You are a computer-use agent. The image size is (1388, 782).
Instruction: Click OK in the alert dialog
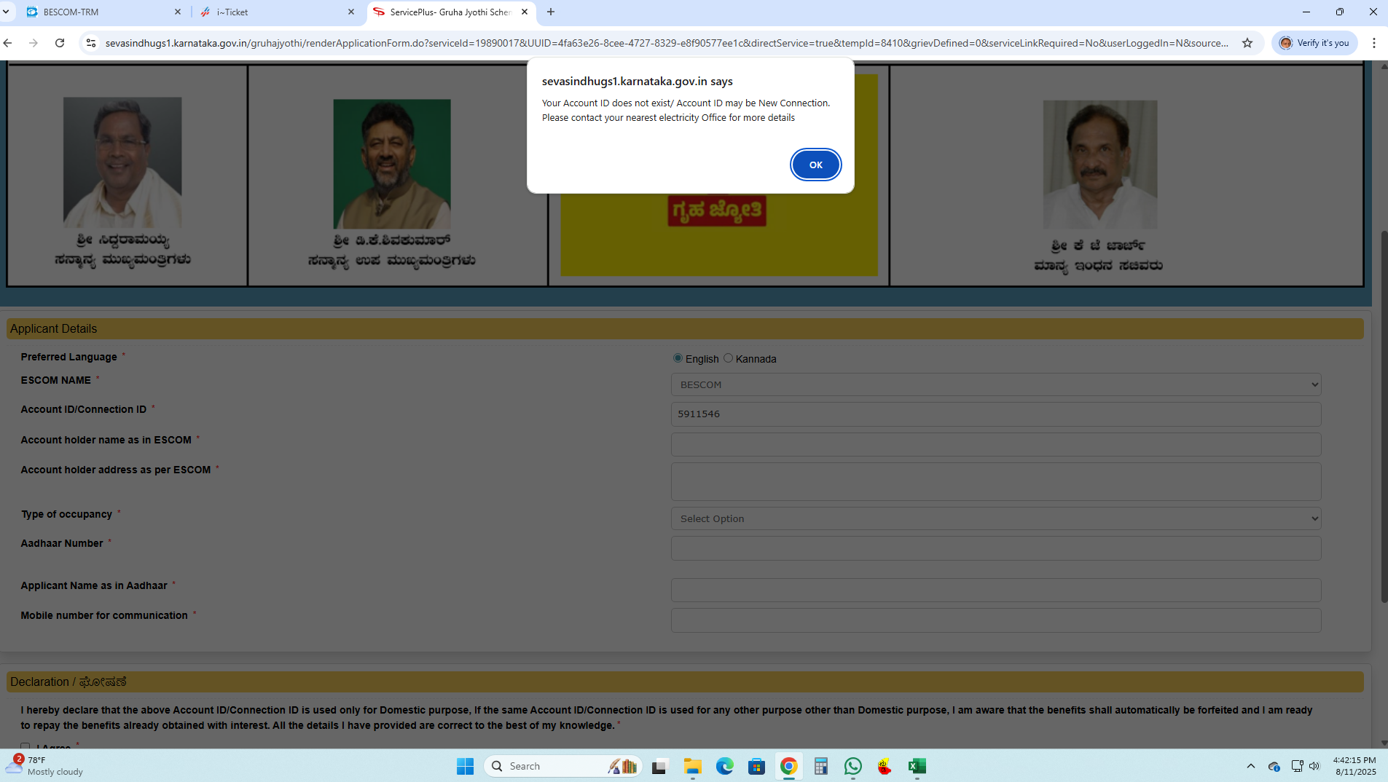[815, 165]
